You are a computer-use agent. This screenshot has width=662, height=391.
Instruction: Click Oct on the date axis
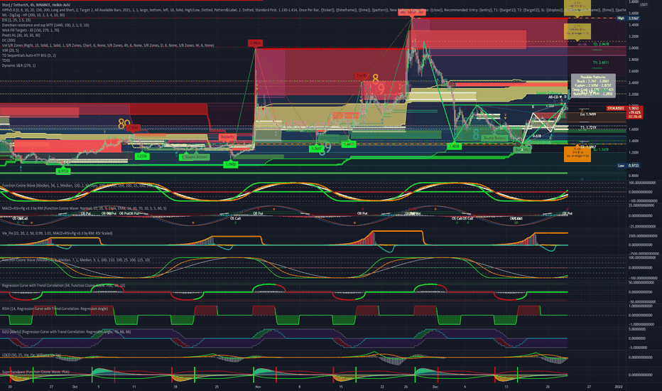[x=75, y=386]
